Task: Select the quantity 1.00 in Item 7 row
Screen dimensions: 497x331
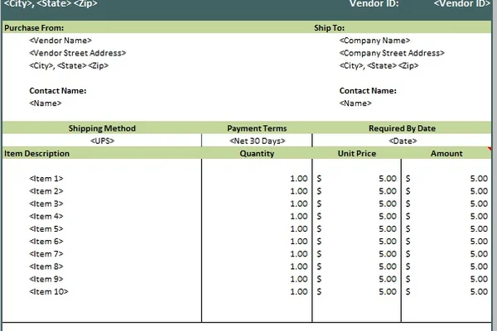Action: tap(299, 254)
